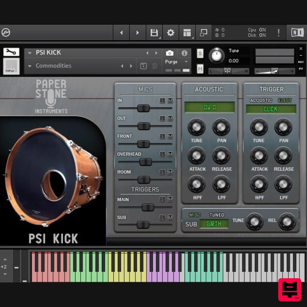
Task: Click the GIRTH sub sample display
Action: 214,223
